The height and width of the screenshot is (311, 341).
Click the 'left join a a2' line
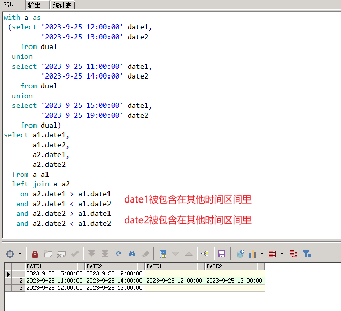[41, 184]
